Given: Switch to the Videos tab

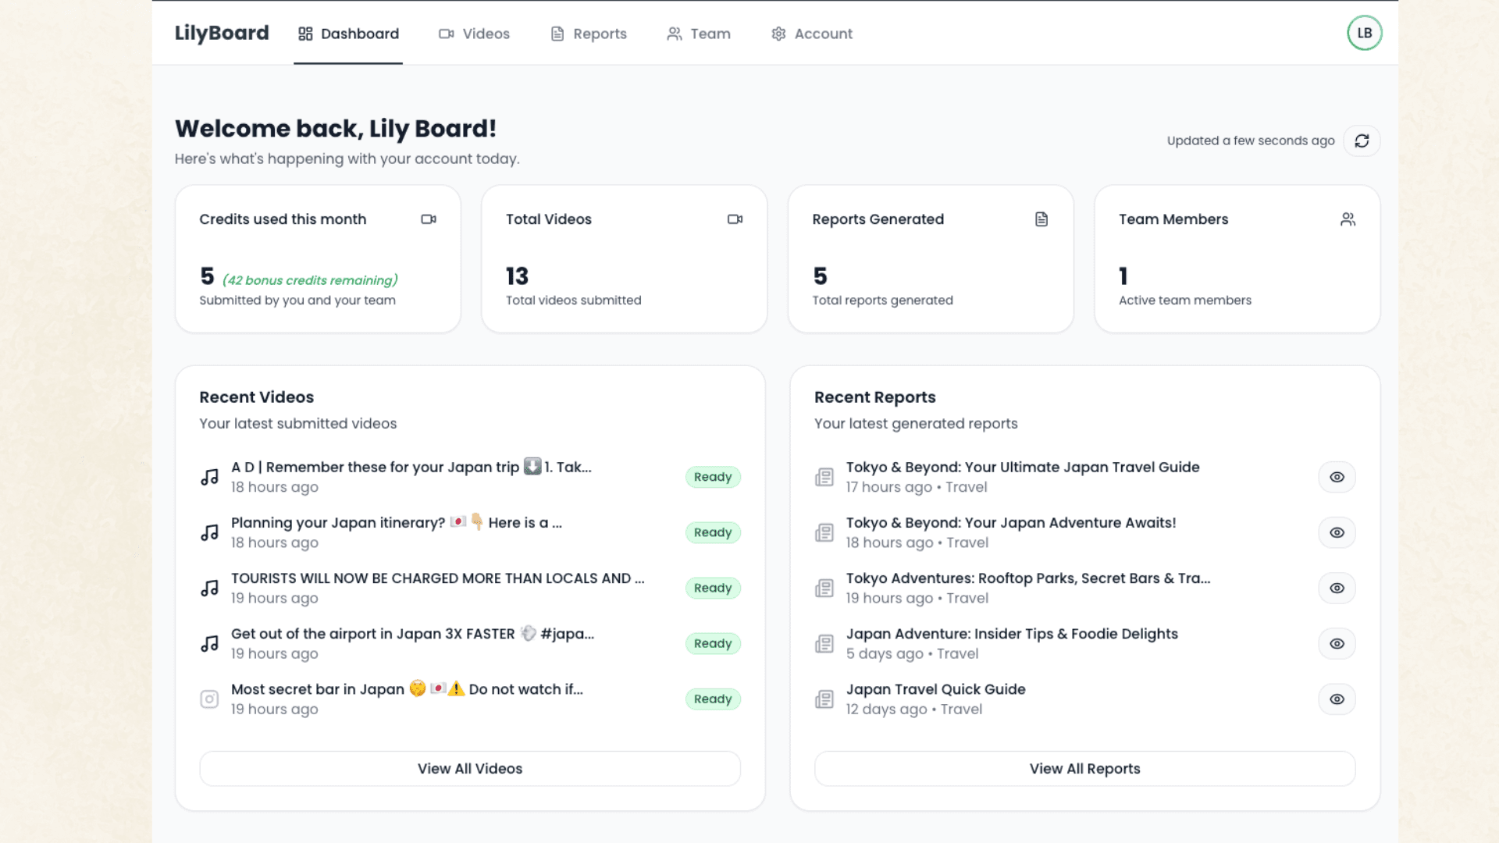Looking at the screenshot, I should 474,34.
